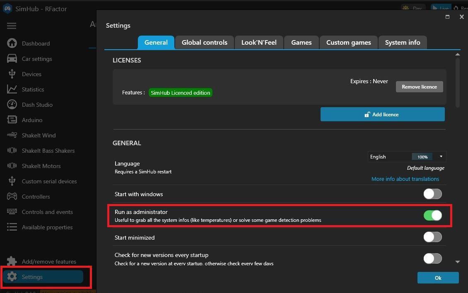Click the Settings gear icon
This screenshot has width=468, height=293.
pos(12,276)
